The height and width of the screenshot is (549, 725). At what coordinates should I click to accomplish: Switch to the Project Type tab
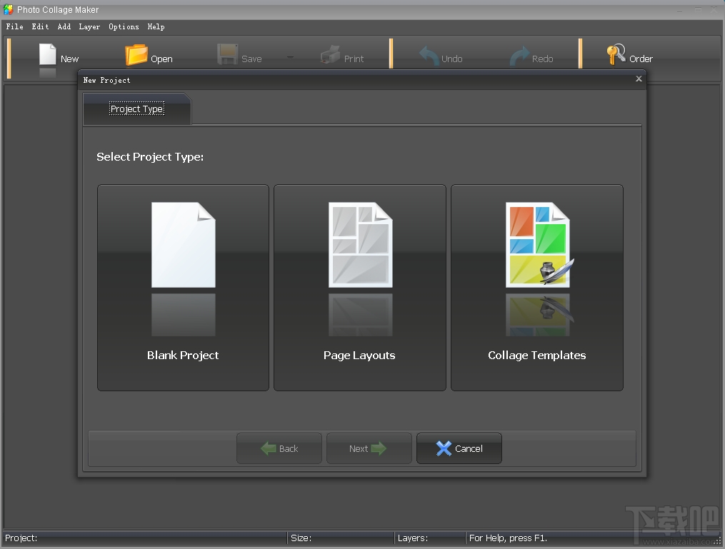(136, 109)
